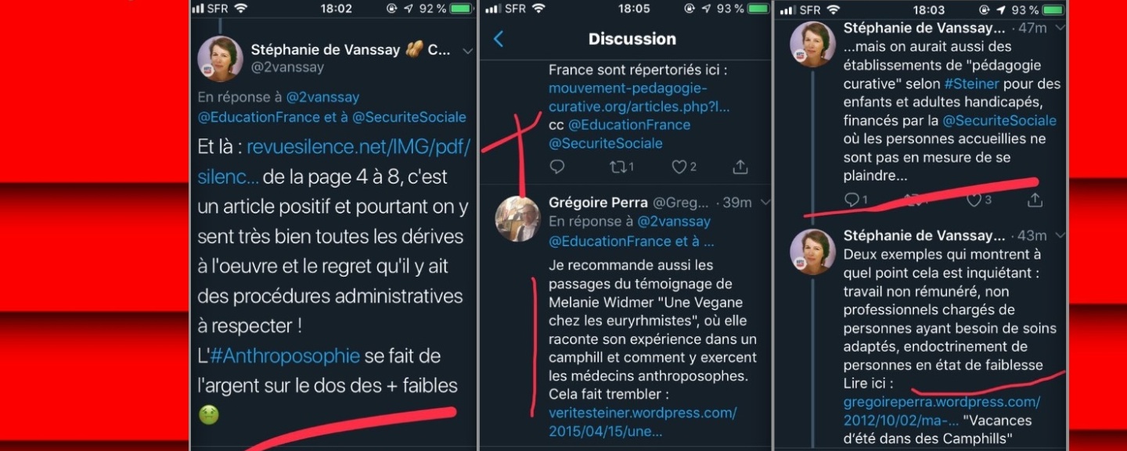Expand options chevron on left tweet header

click(x=467, y=51)
